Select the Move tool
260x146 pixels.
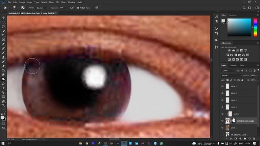point(3,18)
